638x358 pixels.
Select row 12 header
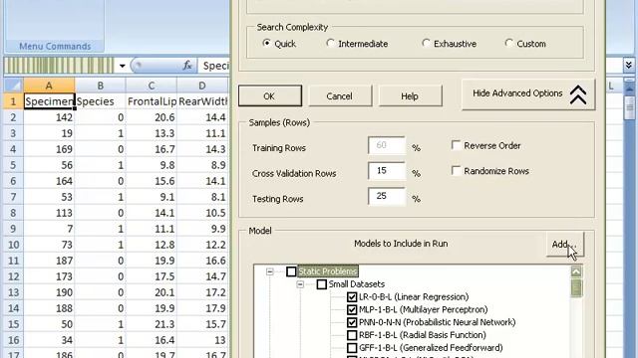pos(13,276)
